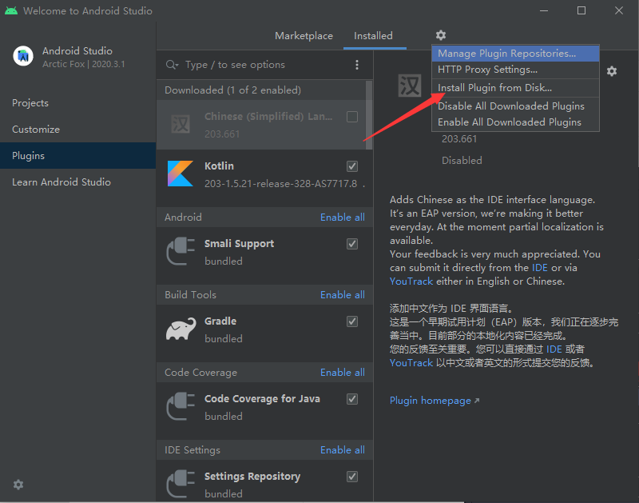Minimize the Welcome to Android Studio window
Image resolution: width=639 pixels, height=503 pixels.
(544, 10)
